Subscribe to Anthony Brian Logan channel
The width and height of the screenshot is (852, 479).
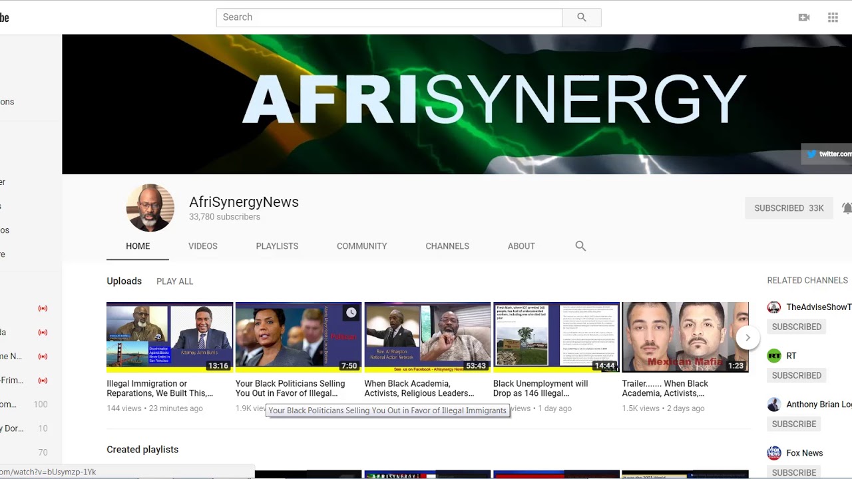793,424
